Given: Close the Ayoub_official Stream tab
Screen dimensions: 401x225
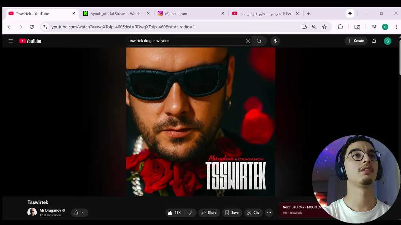Looking at the screenshot, I should click(148, 14).
